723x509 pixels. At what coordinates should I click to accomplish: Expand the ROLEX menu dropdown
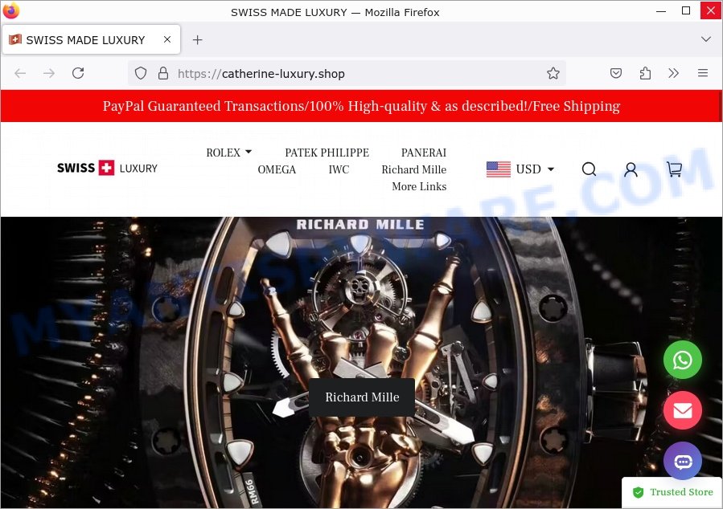coord(228,153)
